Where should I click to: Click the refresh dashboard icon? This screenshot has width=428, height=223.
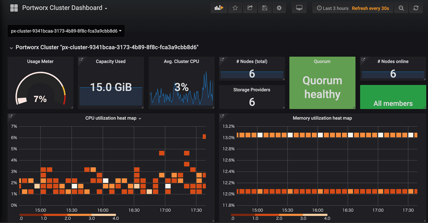[x=416, y=8]
